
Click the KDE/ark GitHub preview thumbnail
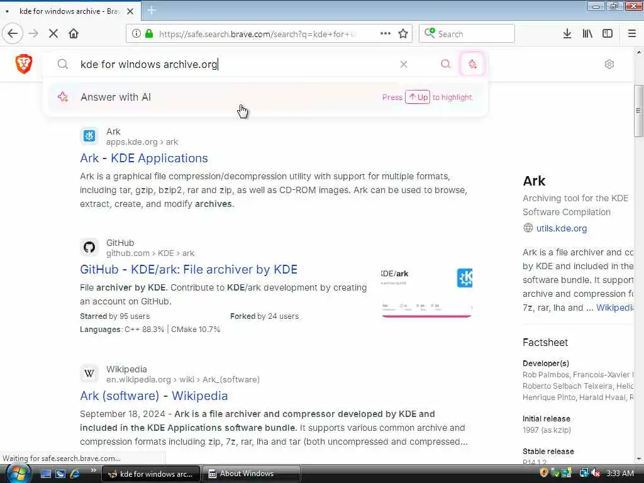click(427, 292)
